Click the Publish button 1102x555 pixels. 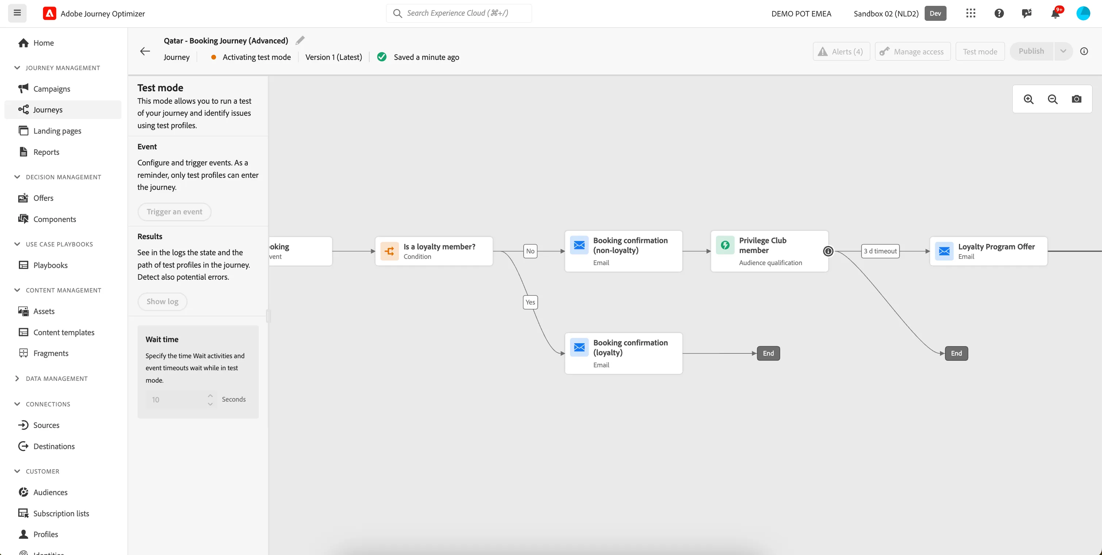1031,51
